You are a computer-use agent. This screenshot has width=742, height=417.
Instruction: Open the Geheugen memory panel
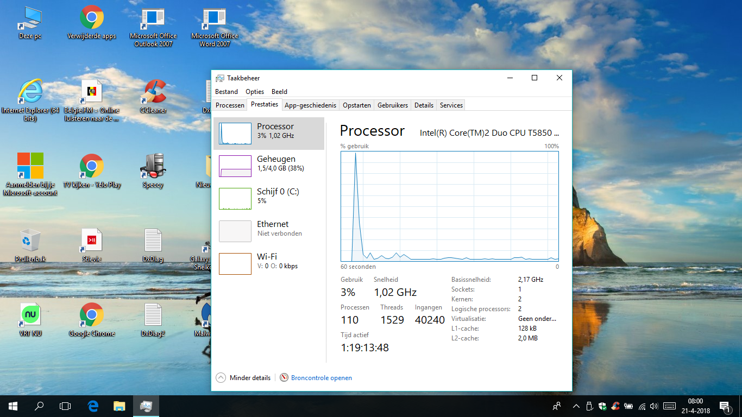click(269, 163)
